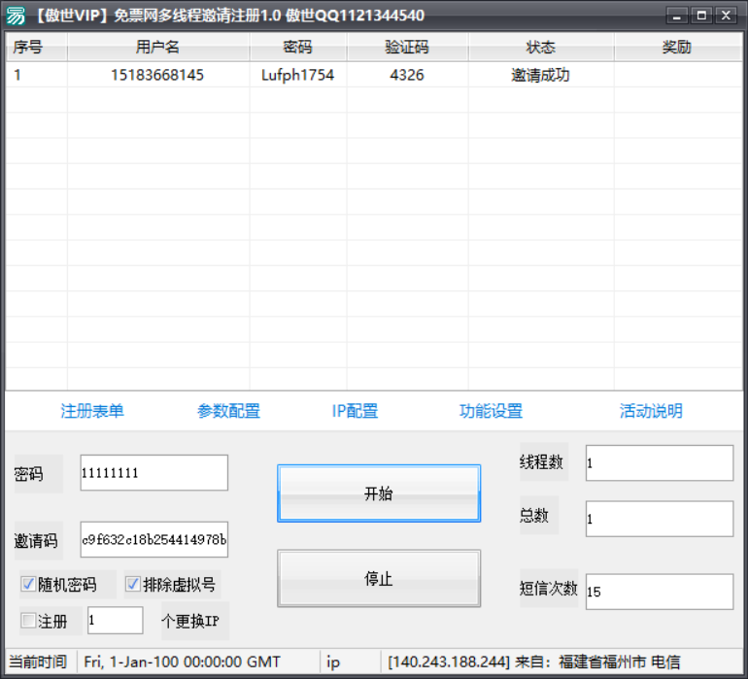This screenshot has width=748, height=679.
Task: Click the 个更换IP count field
Action: 115,621
